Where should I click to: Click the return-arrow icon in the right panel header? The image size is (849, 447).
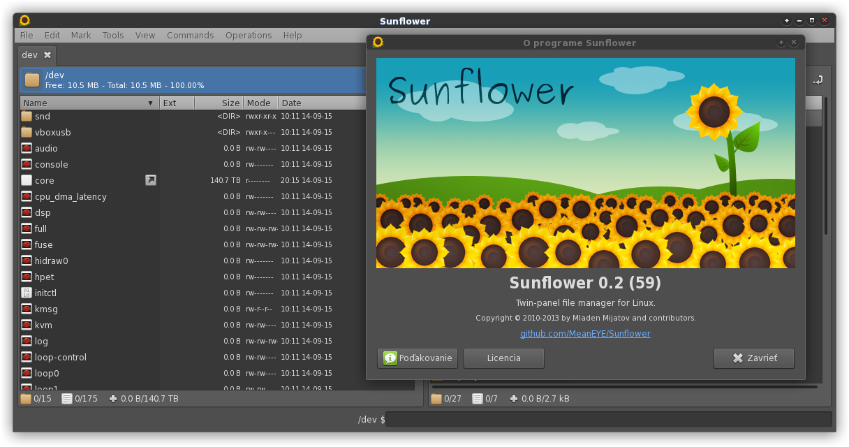tap(818, 80)
